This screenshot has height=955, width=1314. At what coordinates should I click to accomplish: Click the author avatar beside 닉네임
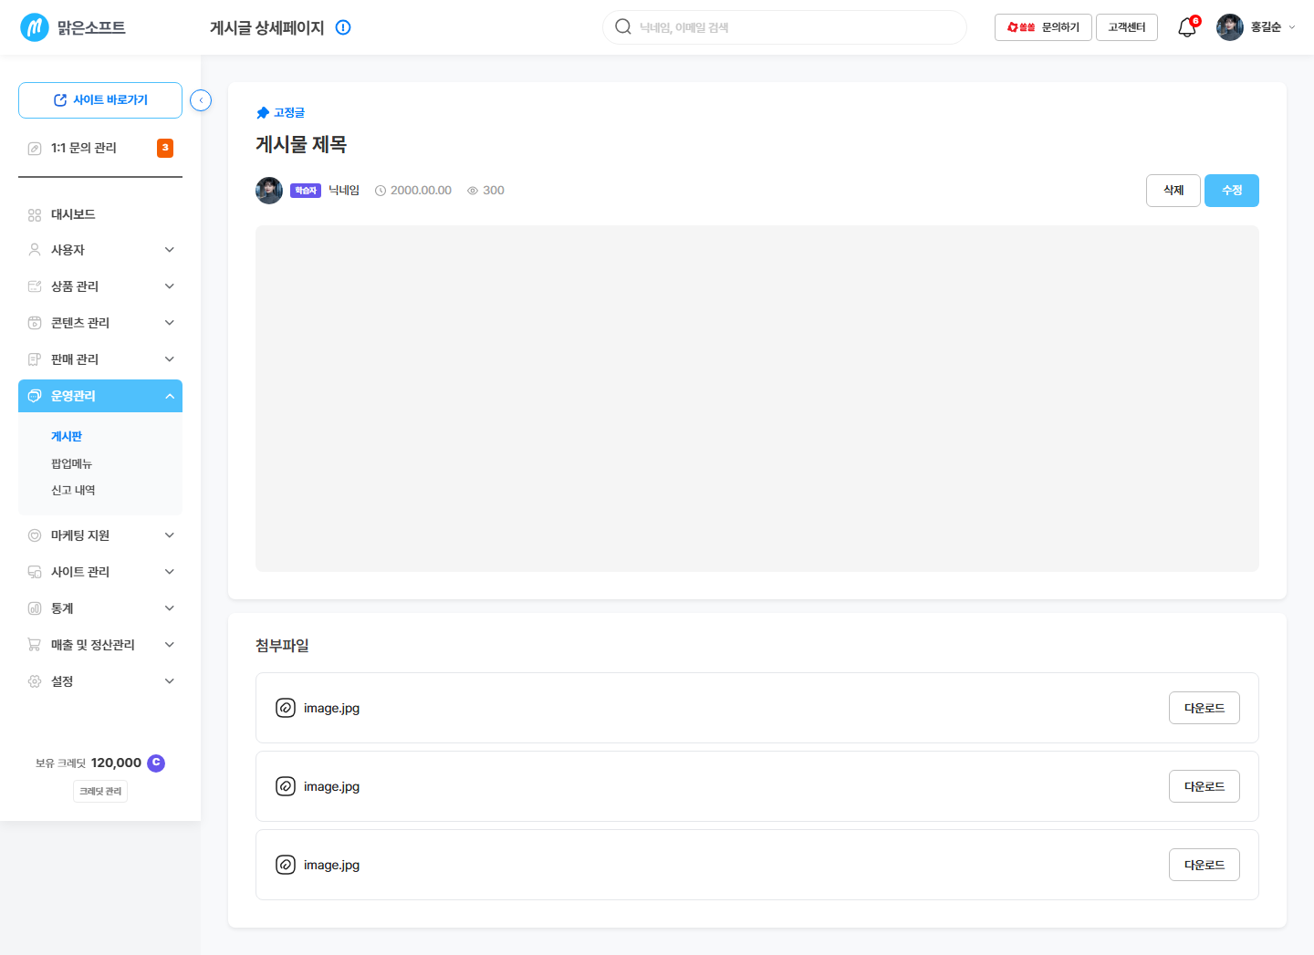pyautogui.click(x=269, y=191)
